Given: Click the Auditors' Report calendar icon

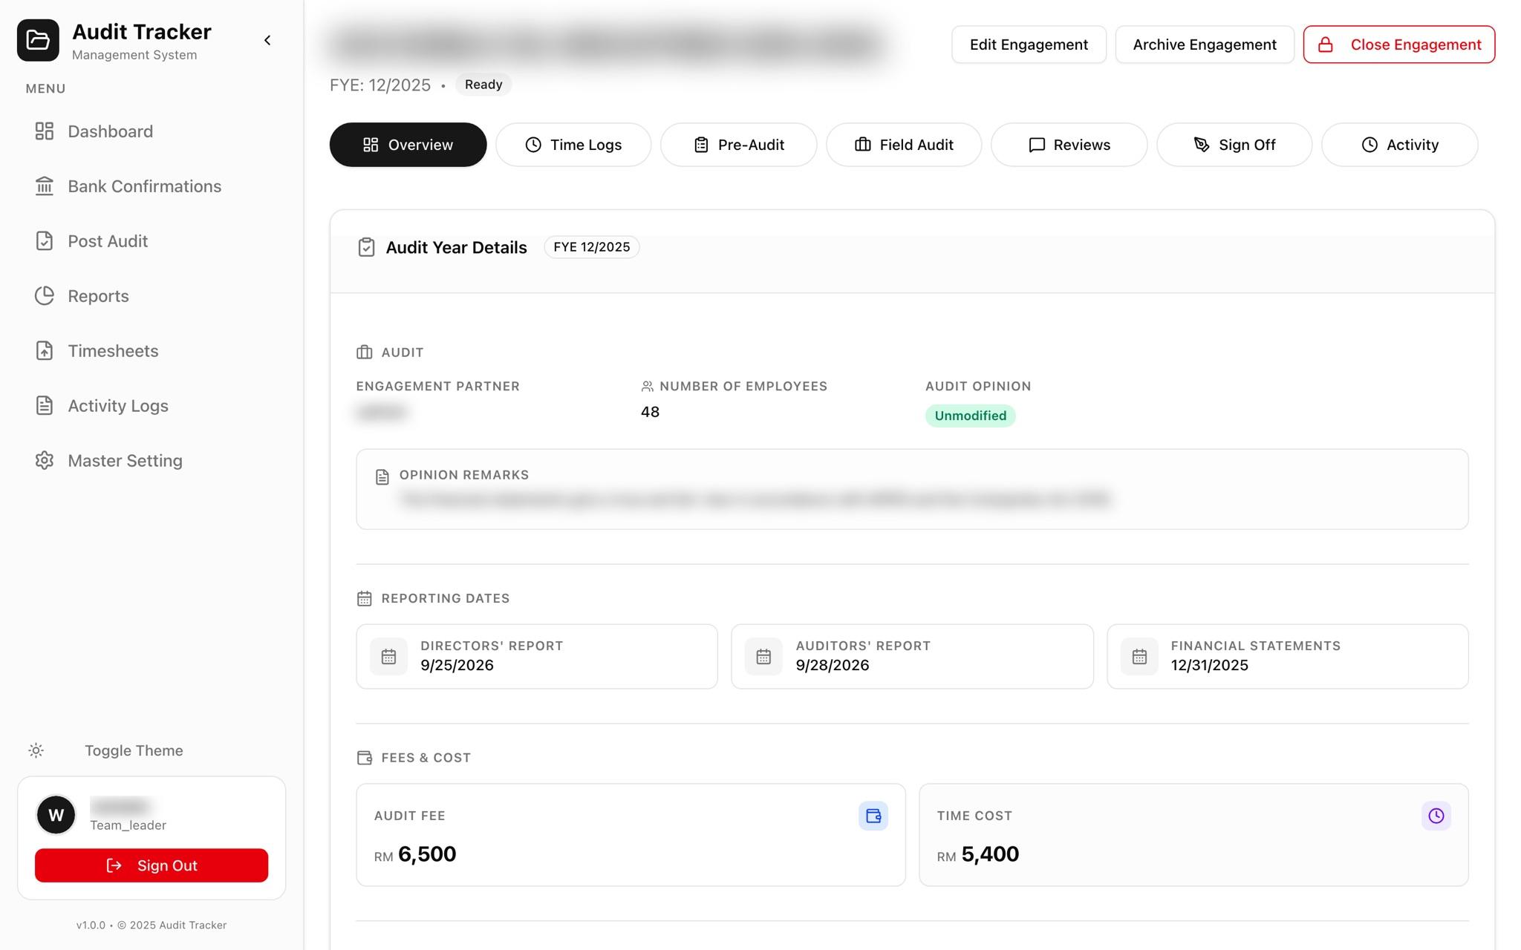Looking at the screenshot, I should (763, 657).
